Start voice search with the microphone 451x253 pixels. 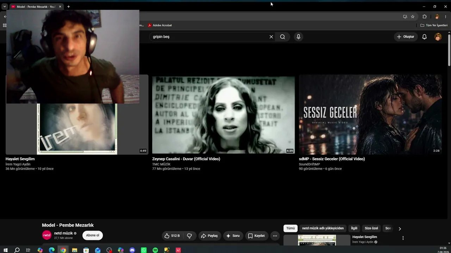pos(298,37)
